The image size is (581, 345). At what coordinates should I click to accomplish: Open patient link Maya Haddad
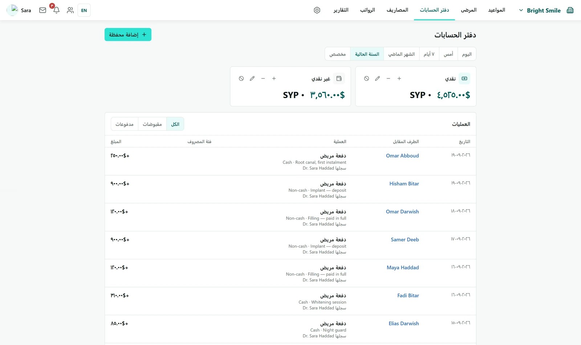point(403,267)
